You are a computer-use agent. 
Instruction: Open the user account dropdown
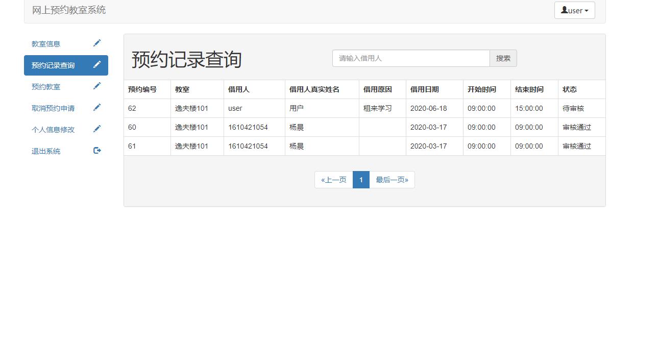(x=575, y=10)
